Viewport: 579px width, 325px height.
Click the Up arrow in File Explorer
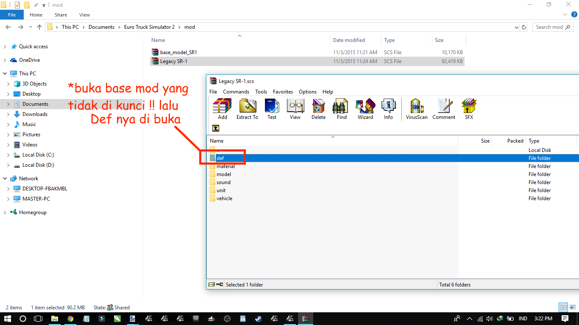39,27
